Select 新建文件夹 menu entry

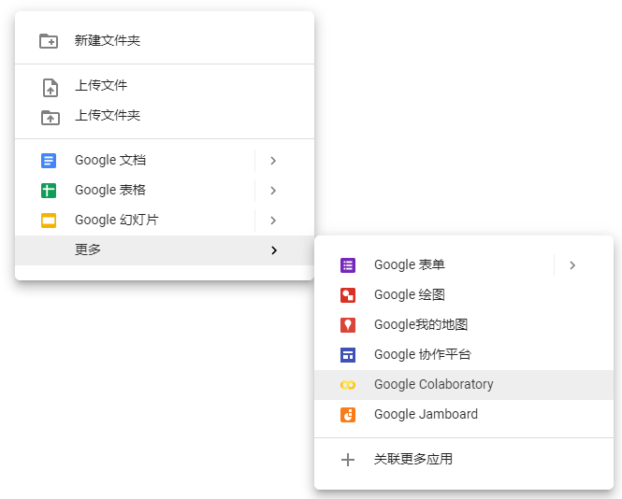(x=165, y=41)
